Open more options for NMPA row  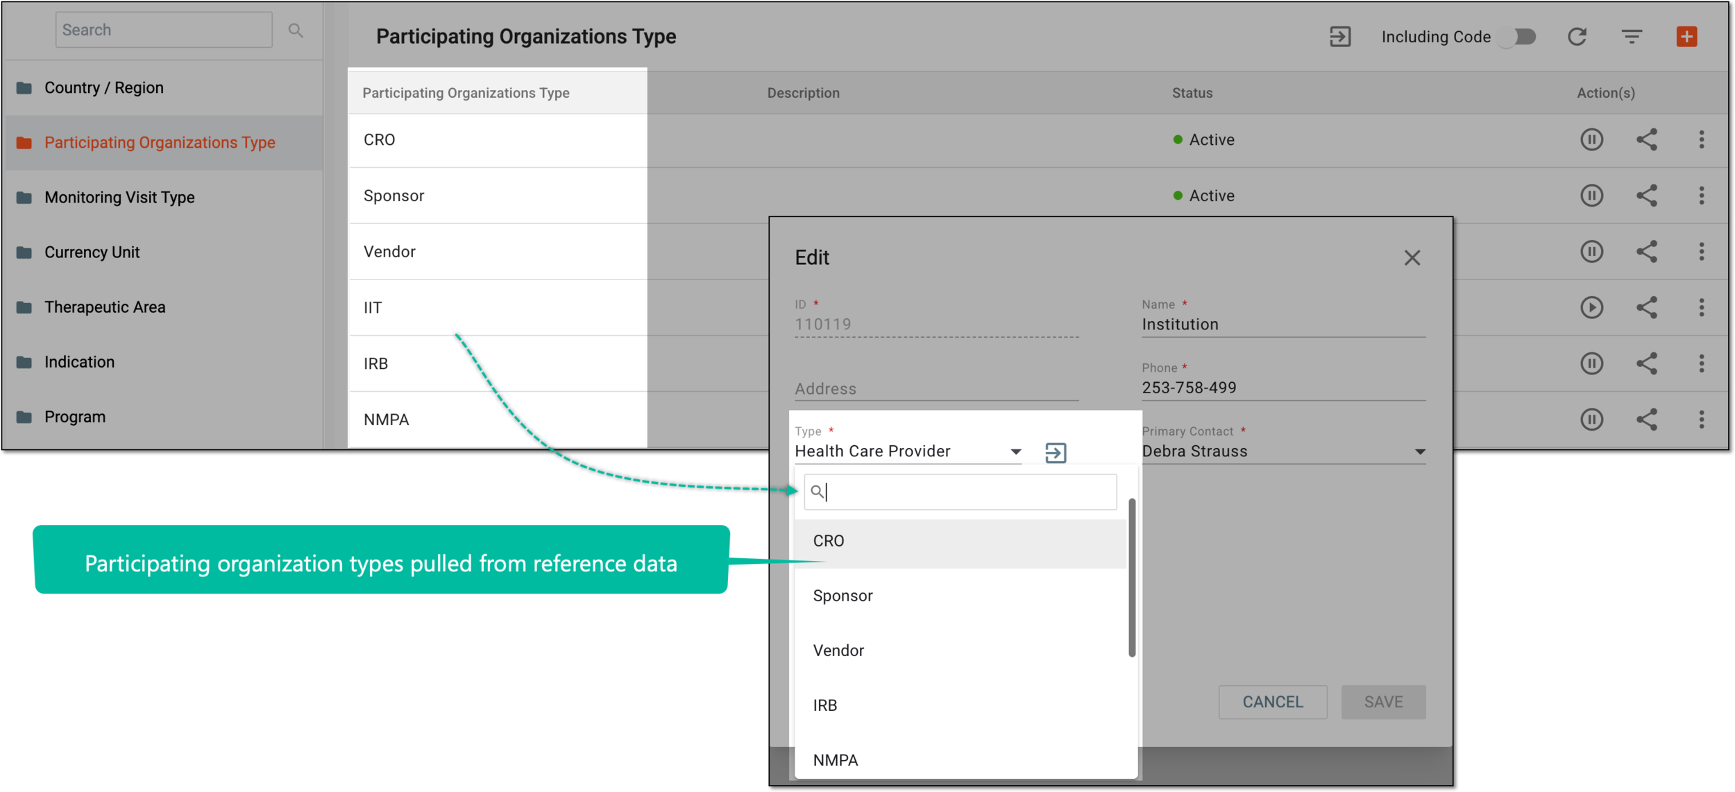point(1702,420)
